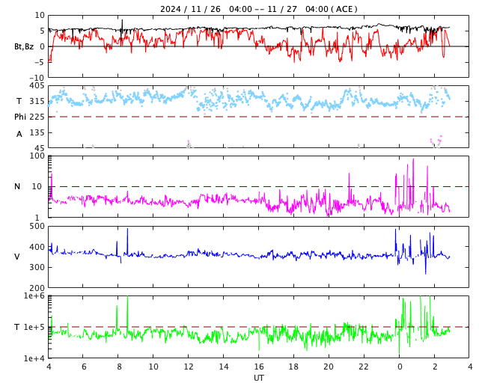
Task: Click the "1e+5" temperature tick label
Action: click(34, 327)
